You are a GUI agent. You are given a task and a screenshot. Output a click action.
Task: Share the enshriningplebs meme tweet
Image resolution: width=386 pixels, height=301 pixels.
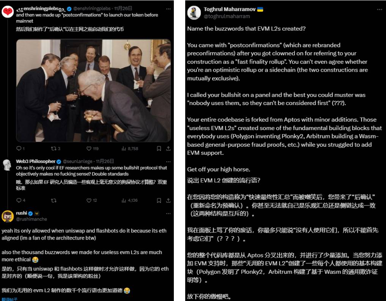(x=169, y=148)
